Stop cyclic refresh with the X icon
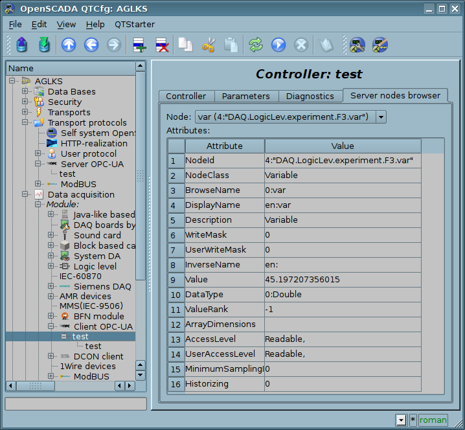 click(301, 45)
